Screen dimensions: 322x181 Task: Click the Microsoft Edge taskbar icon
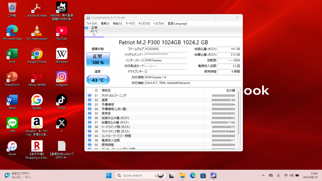pyautogui.click(x=193, y=175)
